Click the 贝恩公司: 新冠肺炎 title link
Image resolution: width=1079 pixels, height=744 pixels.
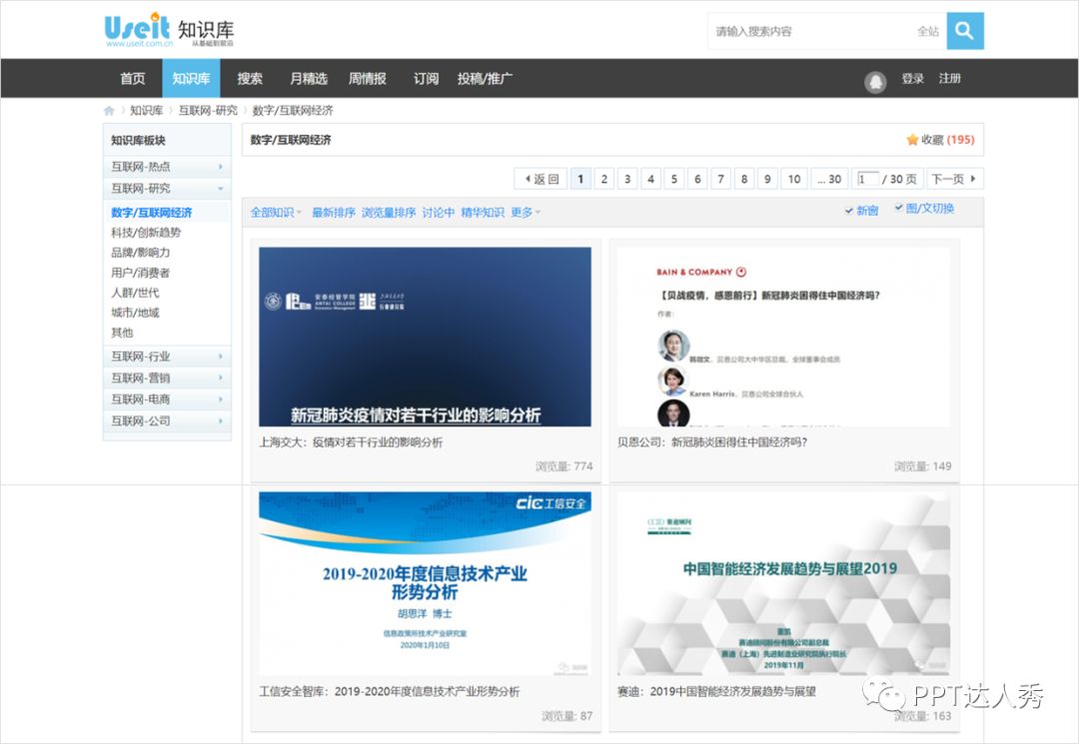click(712, 442)
